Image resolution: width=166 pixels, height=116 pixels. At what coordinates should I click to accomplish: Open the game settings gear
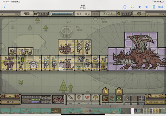(139, 14)
